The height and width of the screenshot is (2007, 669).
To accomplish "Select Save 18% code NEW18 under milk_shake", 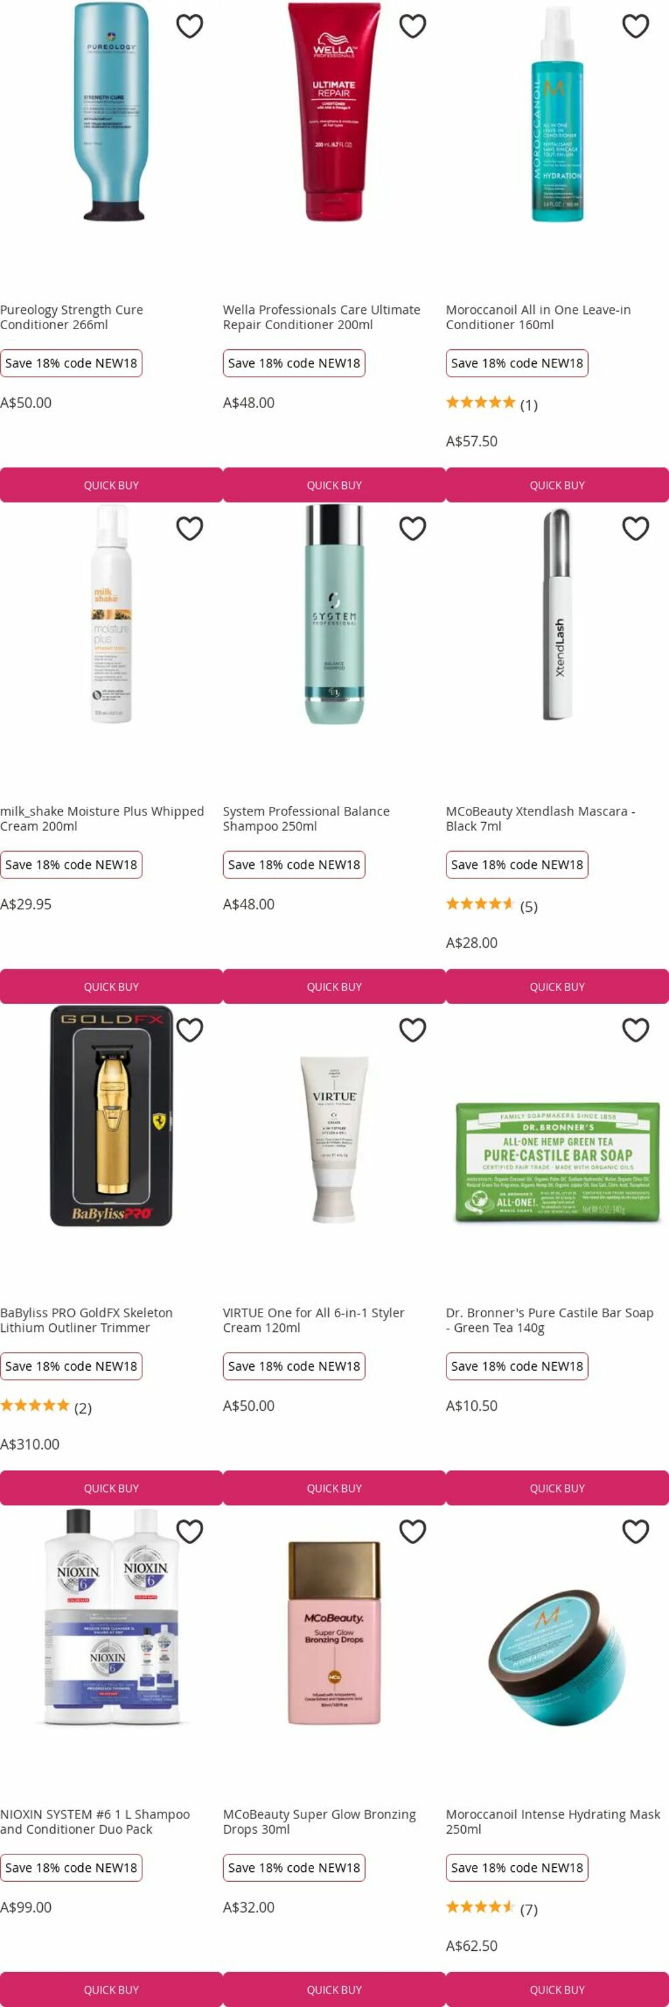I will coord(71,865).
